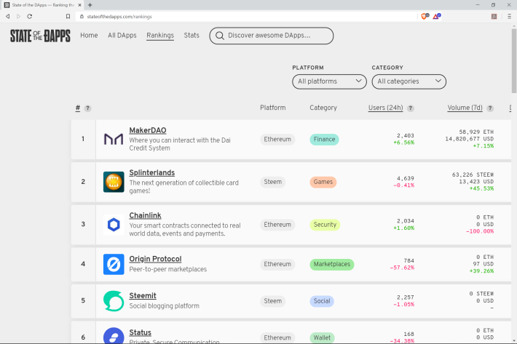
Task: Close the State of the DApps tab
Action: click(x=80, y=5)
